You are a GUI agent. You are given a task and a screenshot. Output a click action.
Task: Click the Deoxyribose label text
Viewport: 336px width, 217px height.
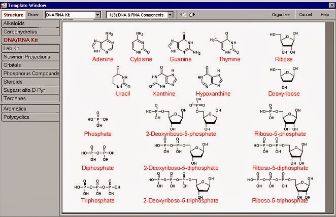click(284, 94)
